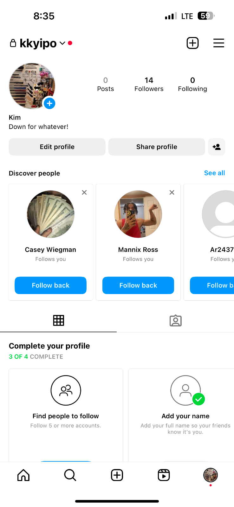
Task: Click the Share profile button
Action: pos(157,147)
